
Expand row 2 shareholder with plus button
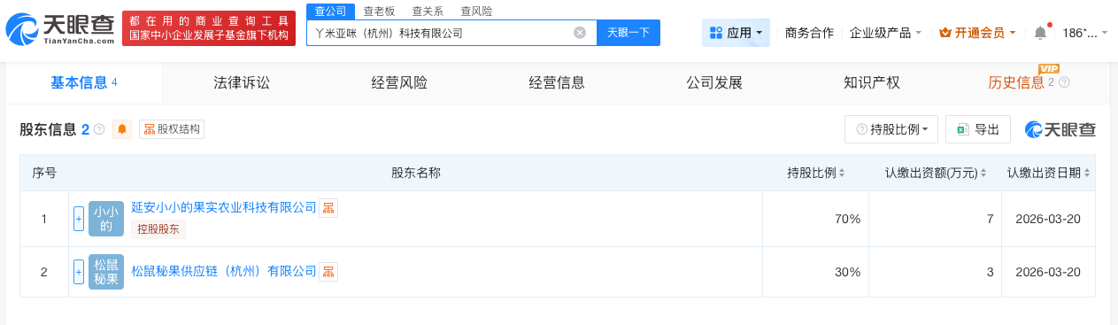[79, 272]
